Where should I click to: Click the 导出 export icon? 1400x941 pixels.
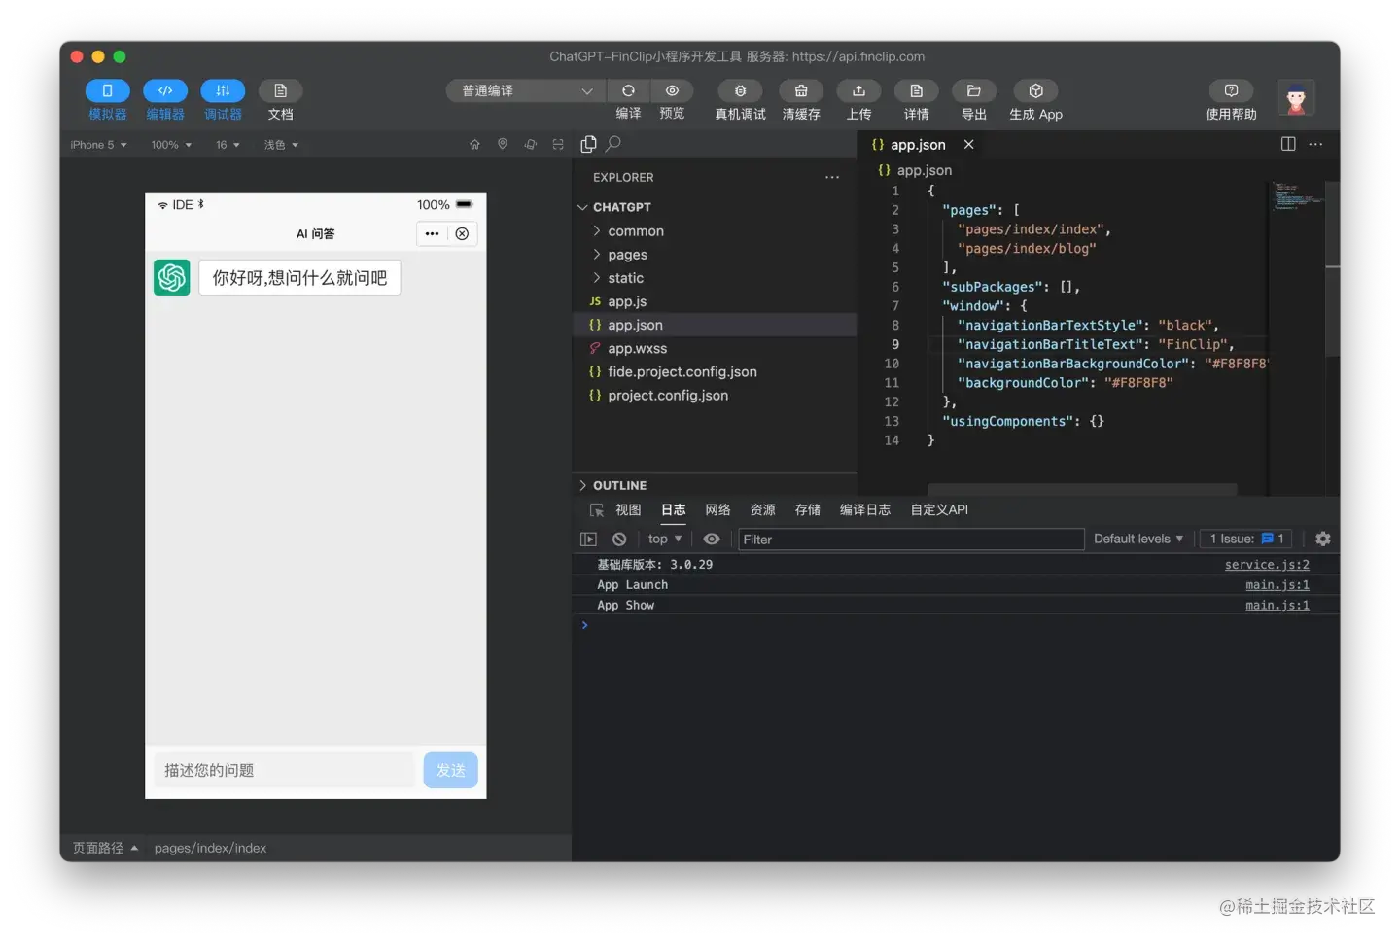[973, 90]
